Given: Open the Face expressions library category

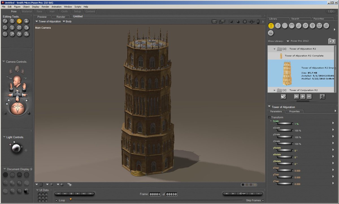Looking at the screenshot, I should (285, 26).
